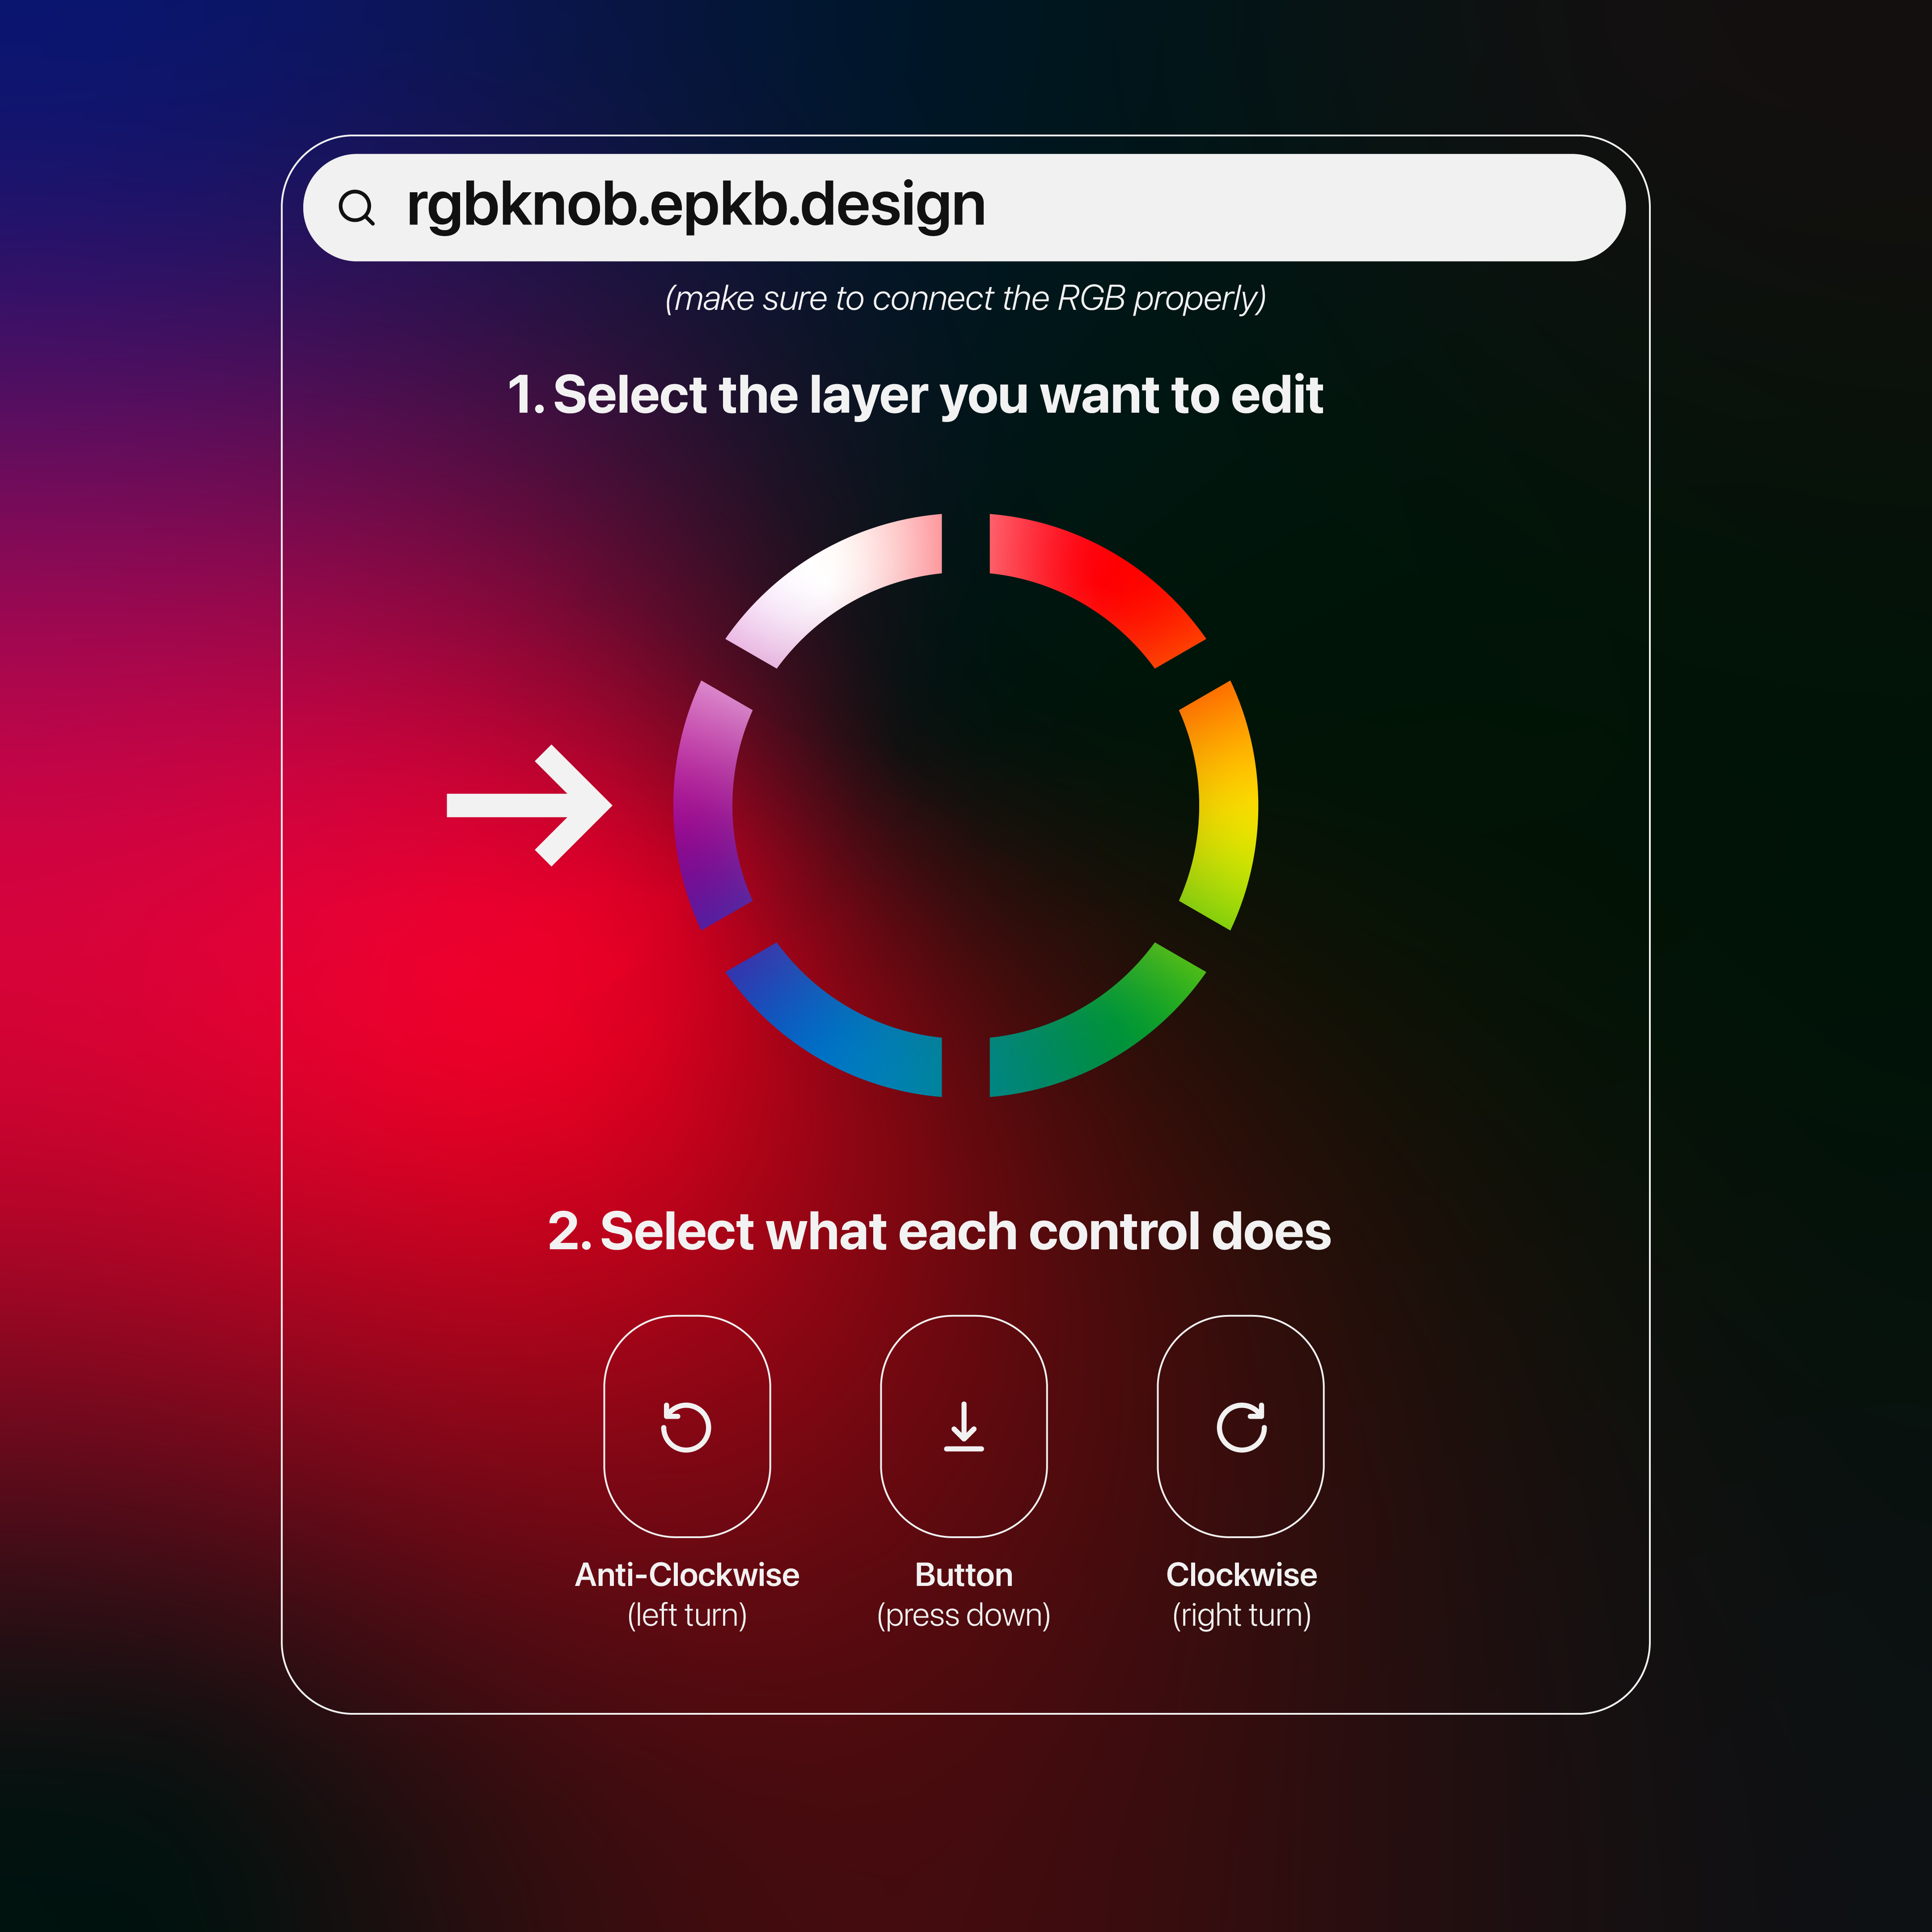Open the Button press control button
This screenshot has width=1932, height=1932.
tap(964, 1426)
